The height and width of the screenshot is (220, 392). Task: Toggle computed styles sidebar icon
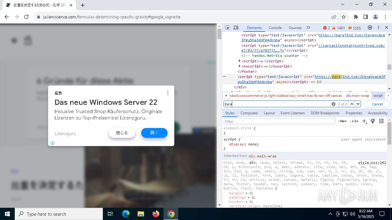[x=381, y=121]
